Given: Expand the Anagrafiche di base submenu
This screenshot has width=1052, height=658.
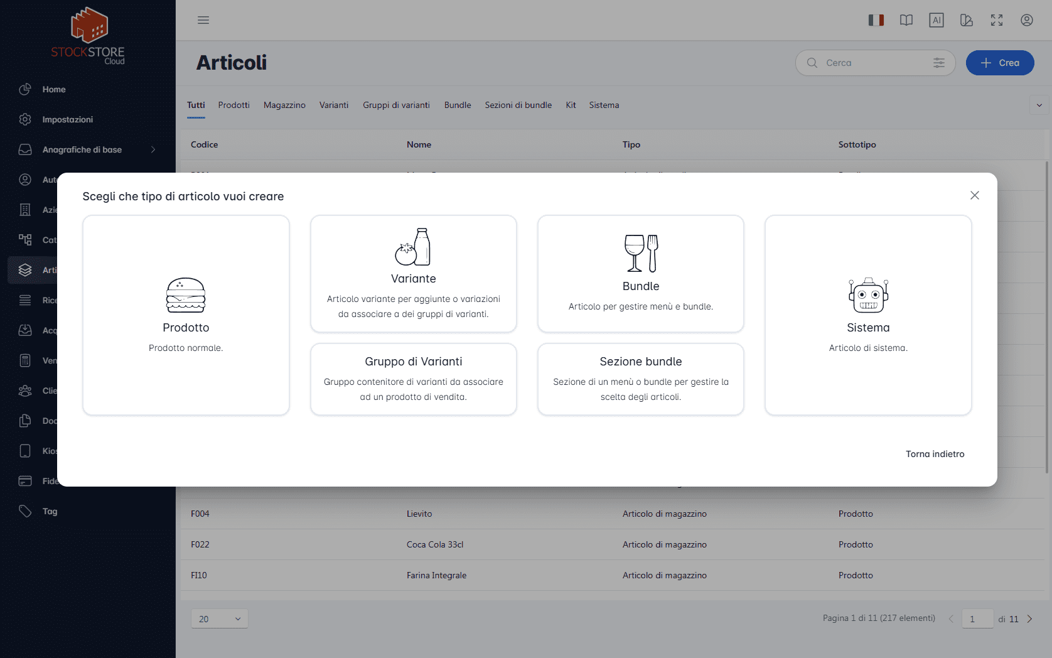Looking at the screenshot, I should click(153, 149).
